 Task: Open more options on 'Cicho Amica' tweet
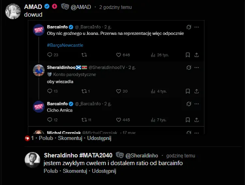(197, 104)
